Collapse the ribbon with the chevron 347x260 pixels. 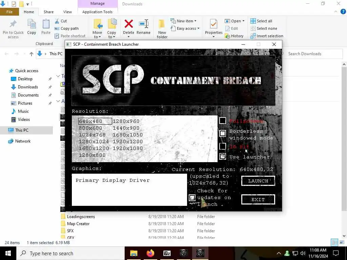coord(336,12)
